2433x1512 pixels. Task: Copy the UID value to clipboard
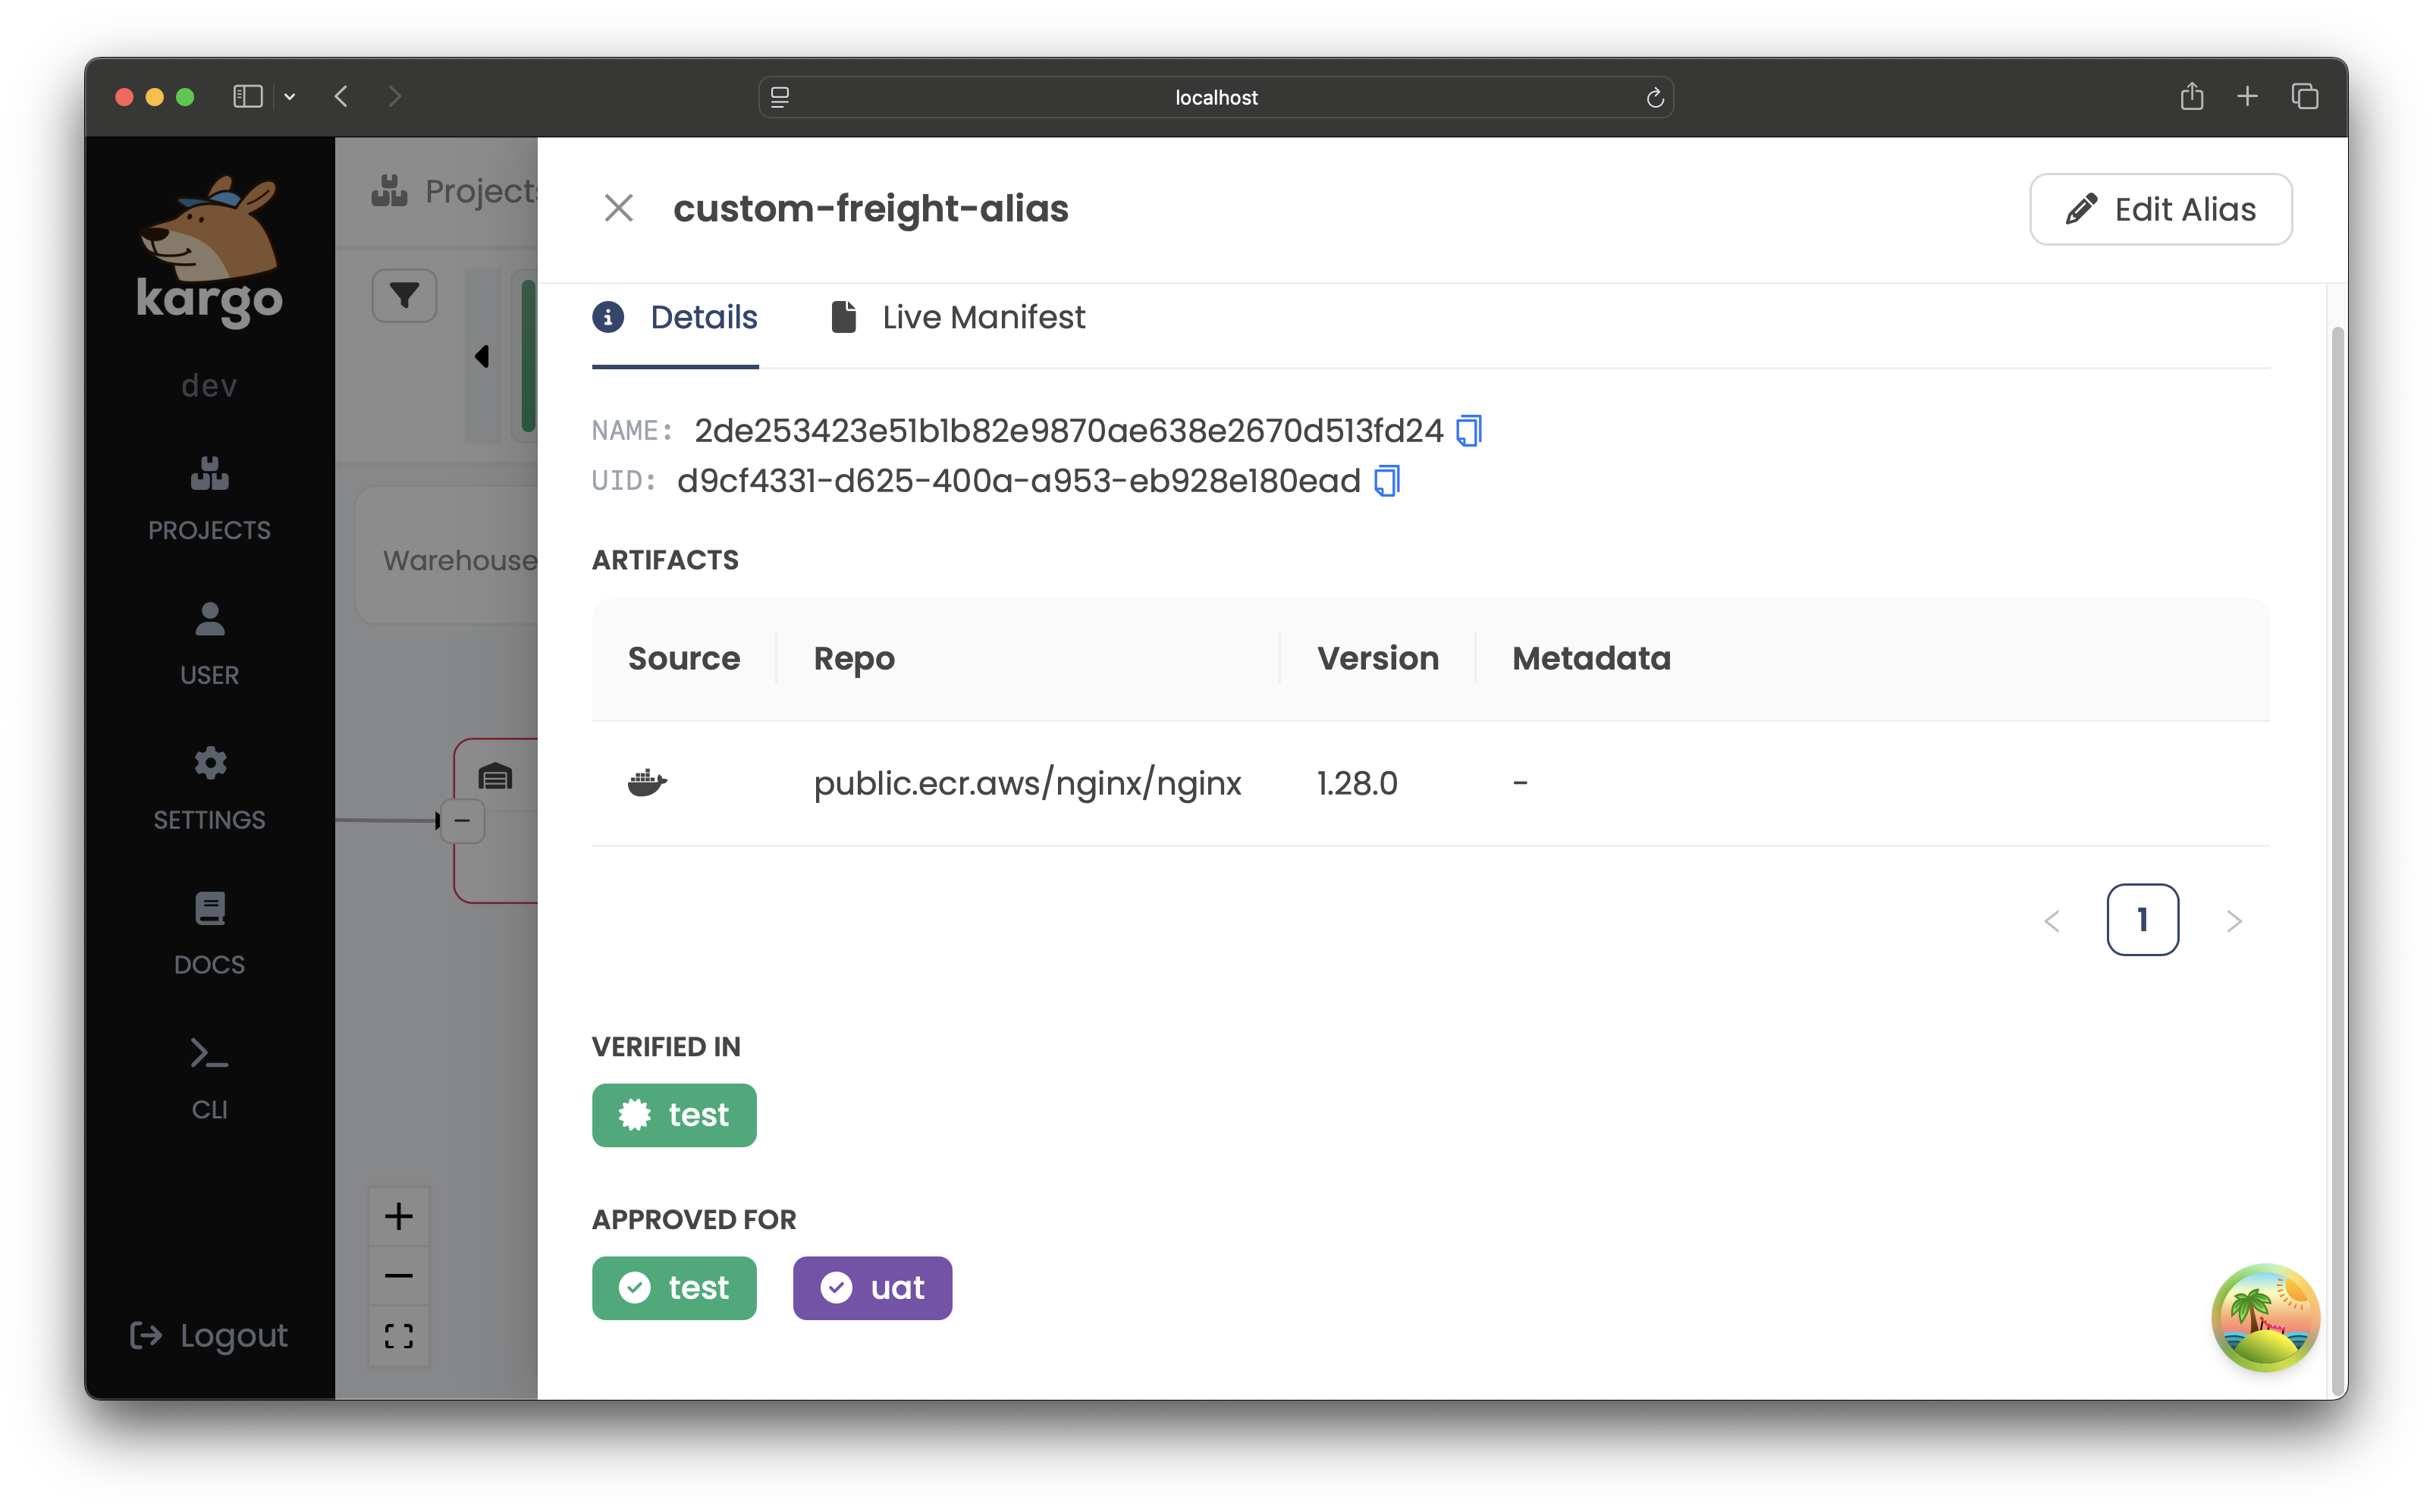click(x=1386, y=481)
